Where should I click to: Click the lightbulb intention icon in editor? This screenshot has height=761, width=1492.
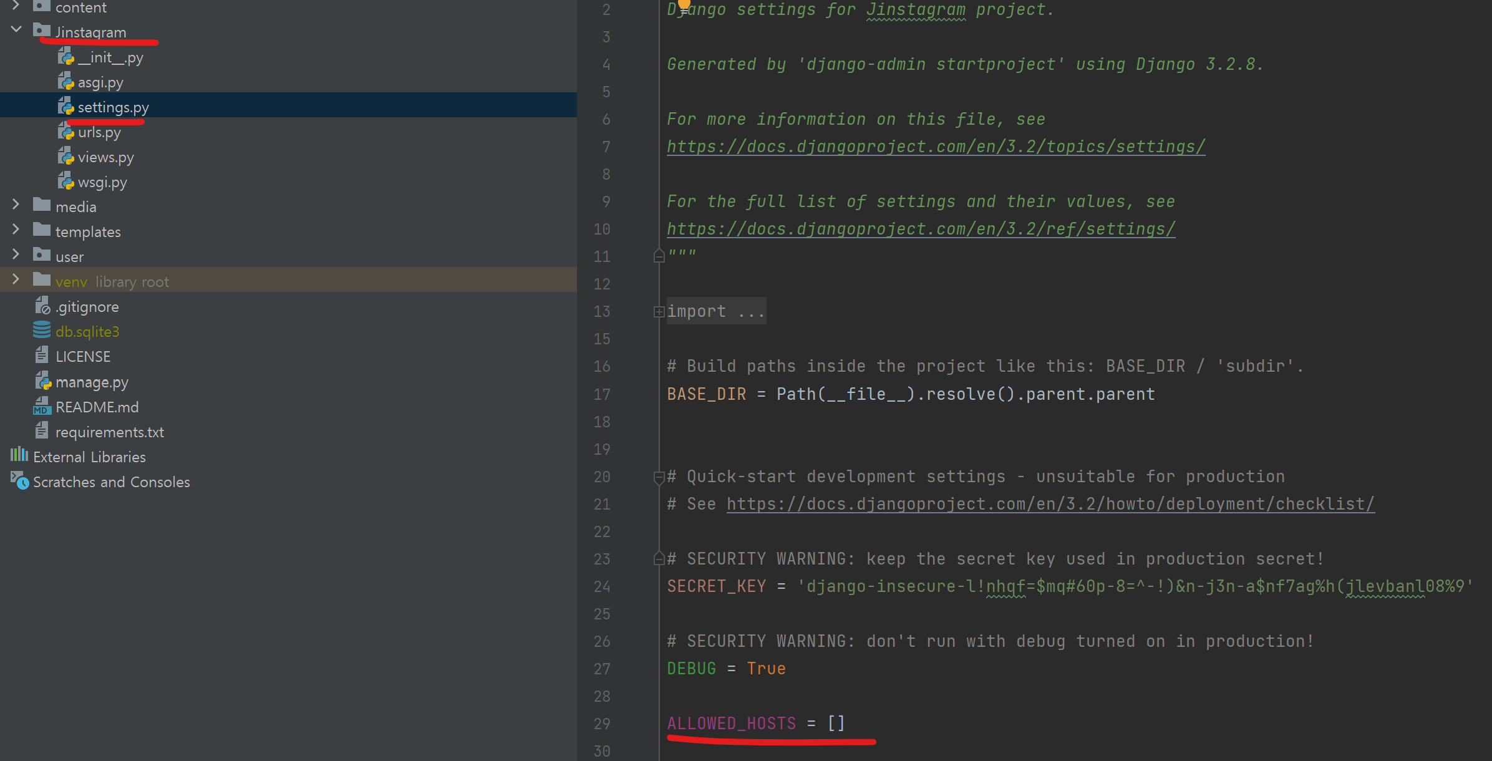(x=684, y=5)
